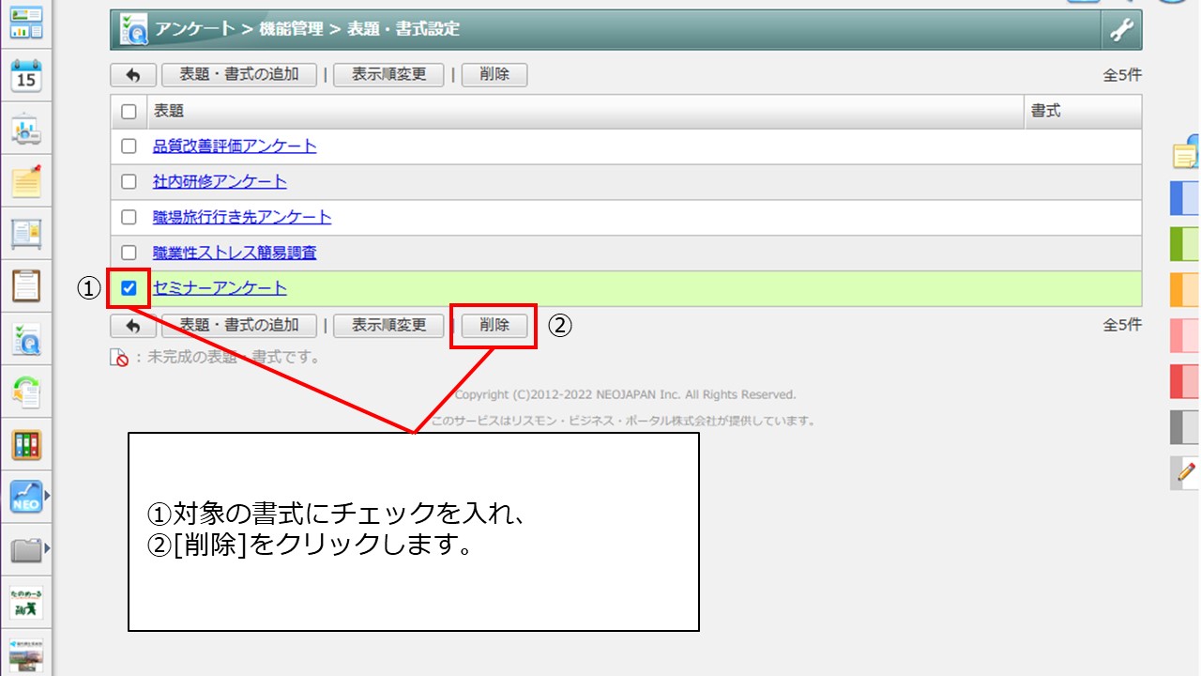The height and width of the screenshot is (676, 1201).
Task: Click the bottom 表題・書式の追加 button
Action: coord(239,326)
